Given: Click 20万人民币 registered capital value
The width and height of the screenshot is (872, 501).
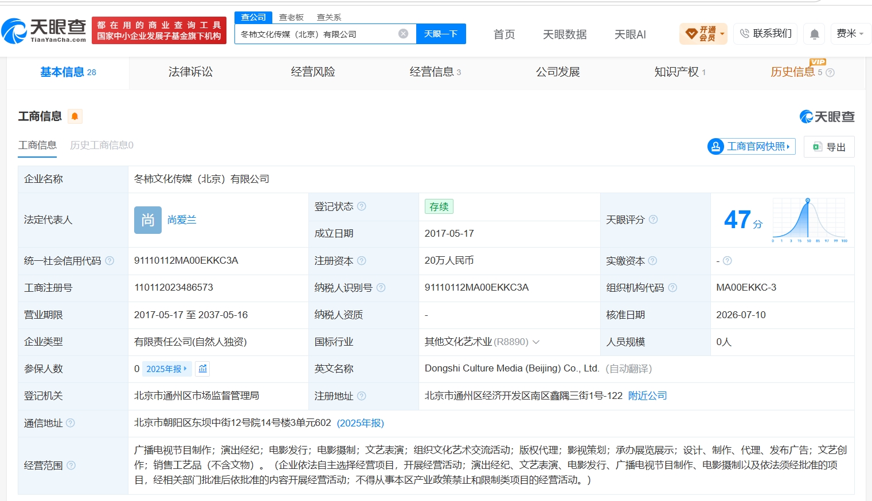Looking at the screenshot, I should pos(449,261).
